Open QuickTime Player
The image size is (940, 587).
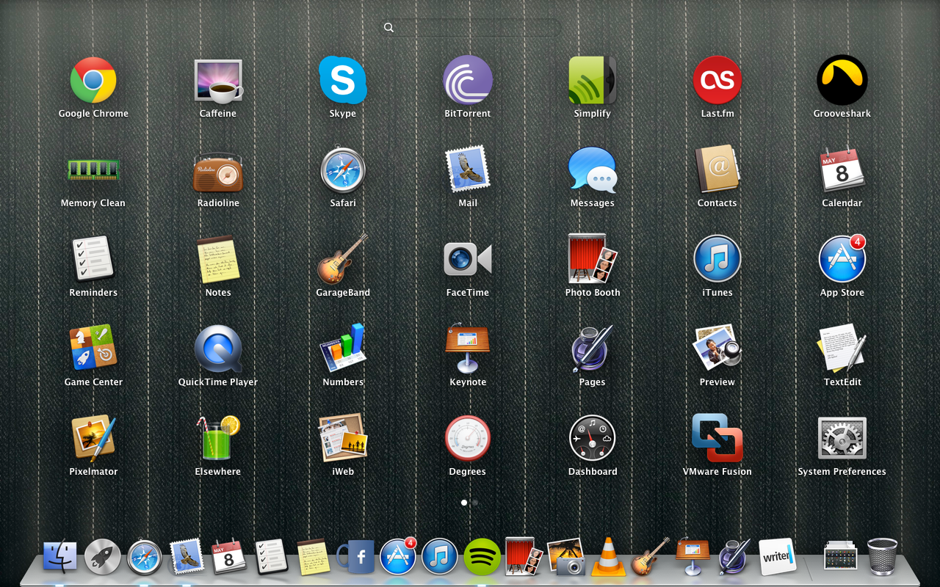click(x=218, y=349)
